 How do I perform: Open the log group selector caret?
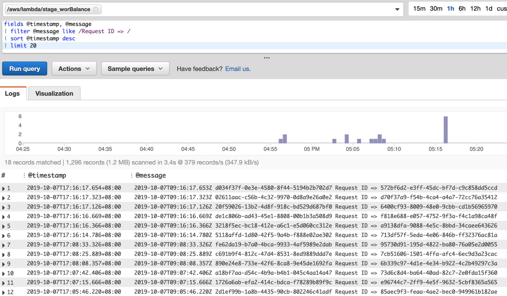(x=397, y=9)
